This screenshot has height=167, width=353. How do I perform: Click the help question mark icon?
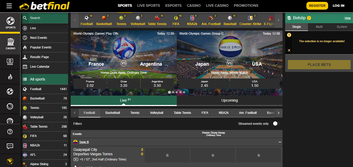point(10,132)
